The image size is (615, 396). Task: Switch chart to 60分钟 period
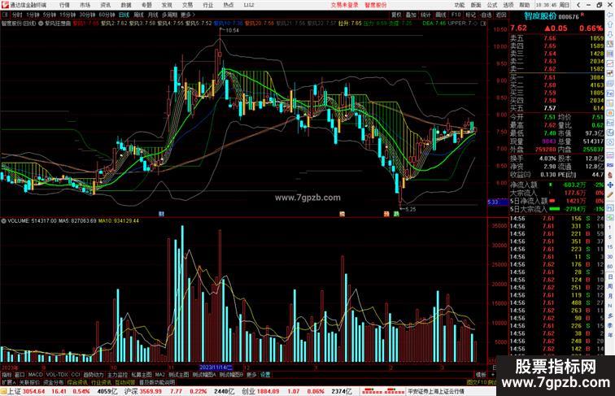[107, 15]
